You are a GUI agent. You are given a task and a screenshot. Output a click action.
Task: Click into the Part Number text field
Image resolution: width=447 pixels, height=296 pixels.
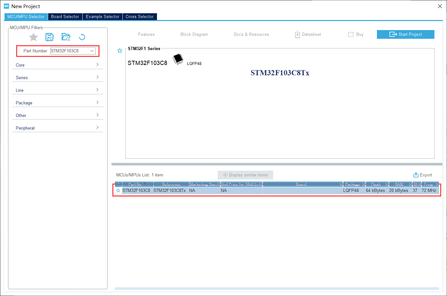pyautogui.click(x=70, y=51)
